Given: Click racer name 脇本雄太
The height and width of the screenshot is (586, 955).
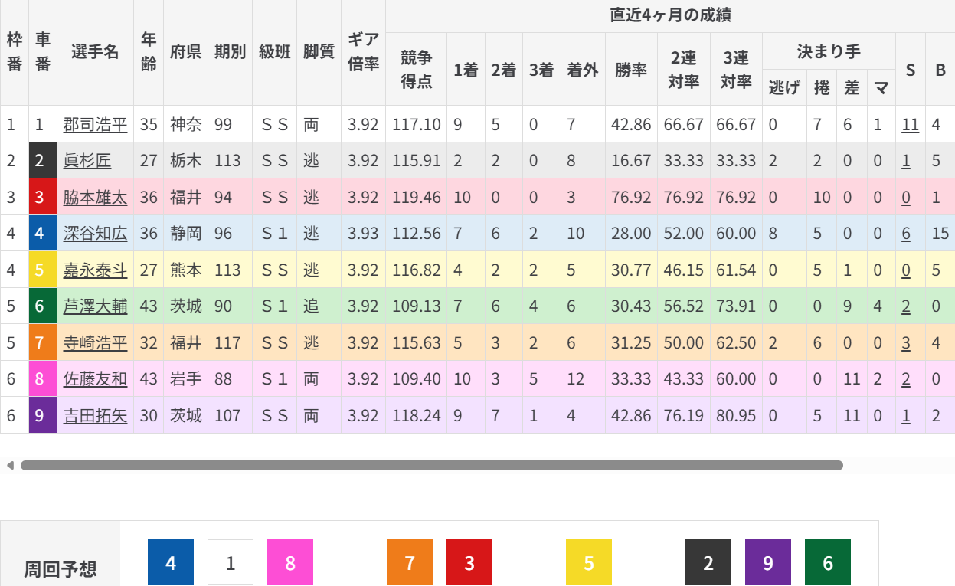Looking at the screenshot, I should point(95,197).
